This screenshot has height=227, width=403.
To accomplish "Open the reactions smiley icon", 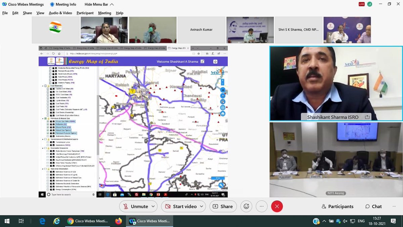I will coord(247,206).
